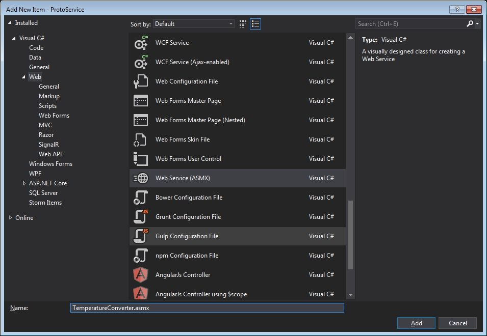Select the Web category

point(35,77)
